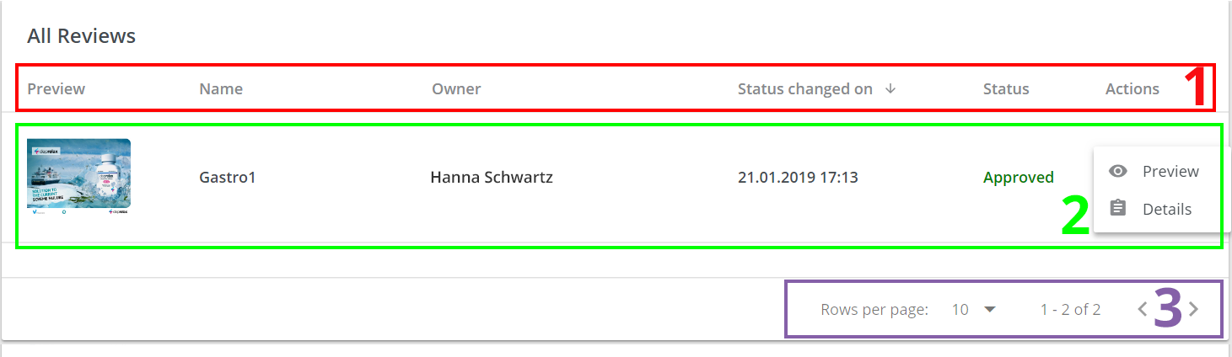The height and width of the screenshot is (357, 1232).
Task: Sort by the Name column header
Action: pos(221,88)
